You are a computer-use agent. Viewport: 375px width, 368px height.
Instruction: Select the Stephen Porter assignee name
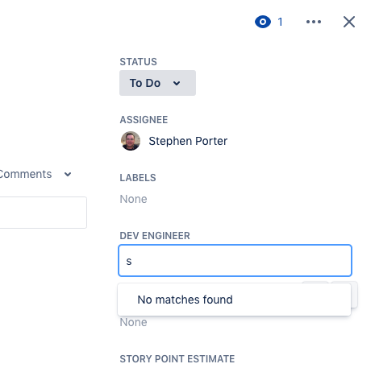click(188, 141)
